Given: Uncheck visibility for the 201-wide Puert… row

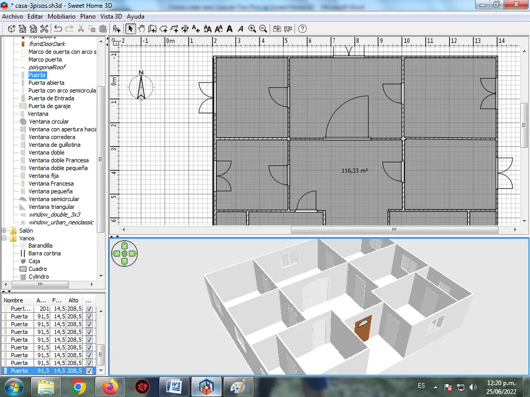Looking at the screenshot, I should 89,309.
